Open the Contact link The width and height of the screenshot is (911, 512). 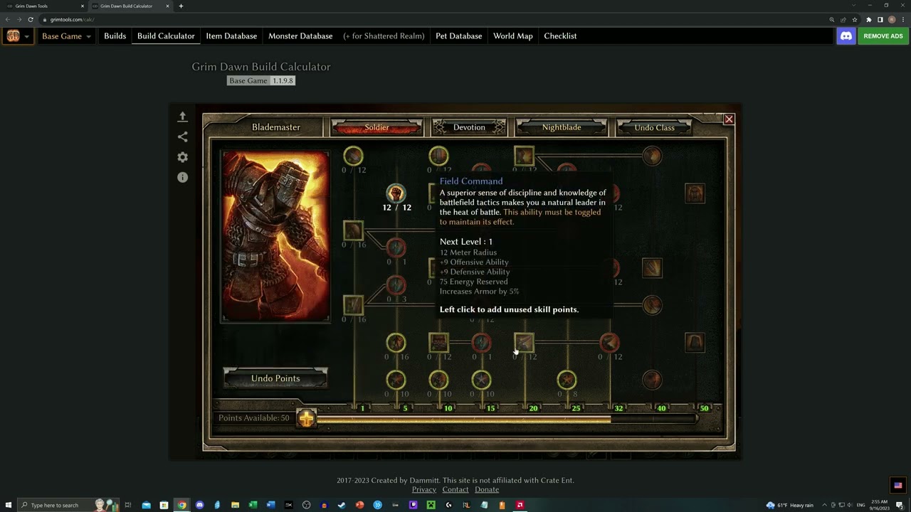click(455, 489)
